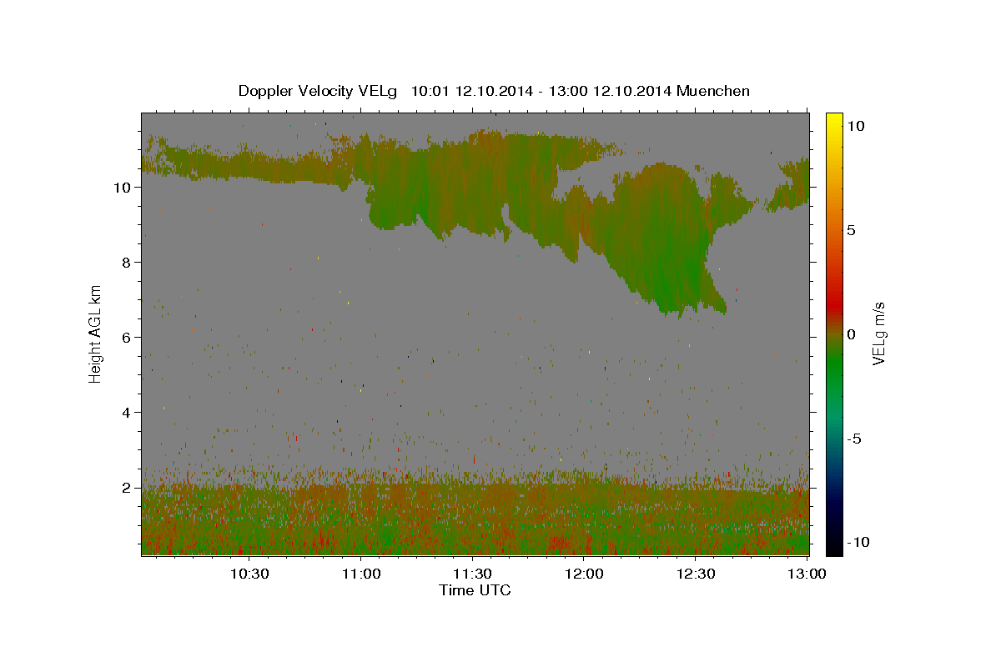1001x667 pixels.
Task: Click the colorbar value label 0
Action: [x=851, y=334]
